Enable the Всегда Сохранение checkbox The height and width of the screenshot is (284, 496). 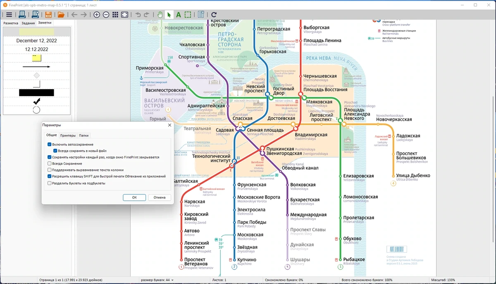50,163
